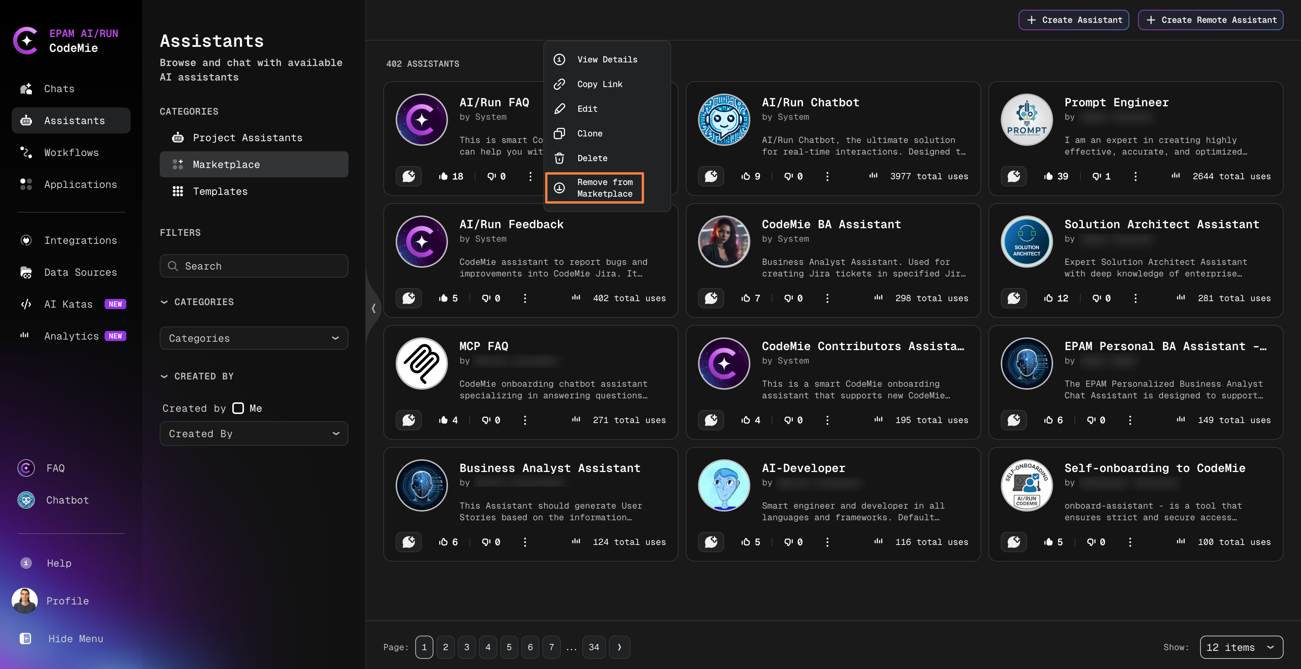Viewport: 1301px width, 669px height.
Task: Start chat with AI/Run Chatbot assistant
Action: coord(711,176)
